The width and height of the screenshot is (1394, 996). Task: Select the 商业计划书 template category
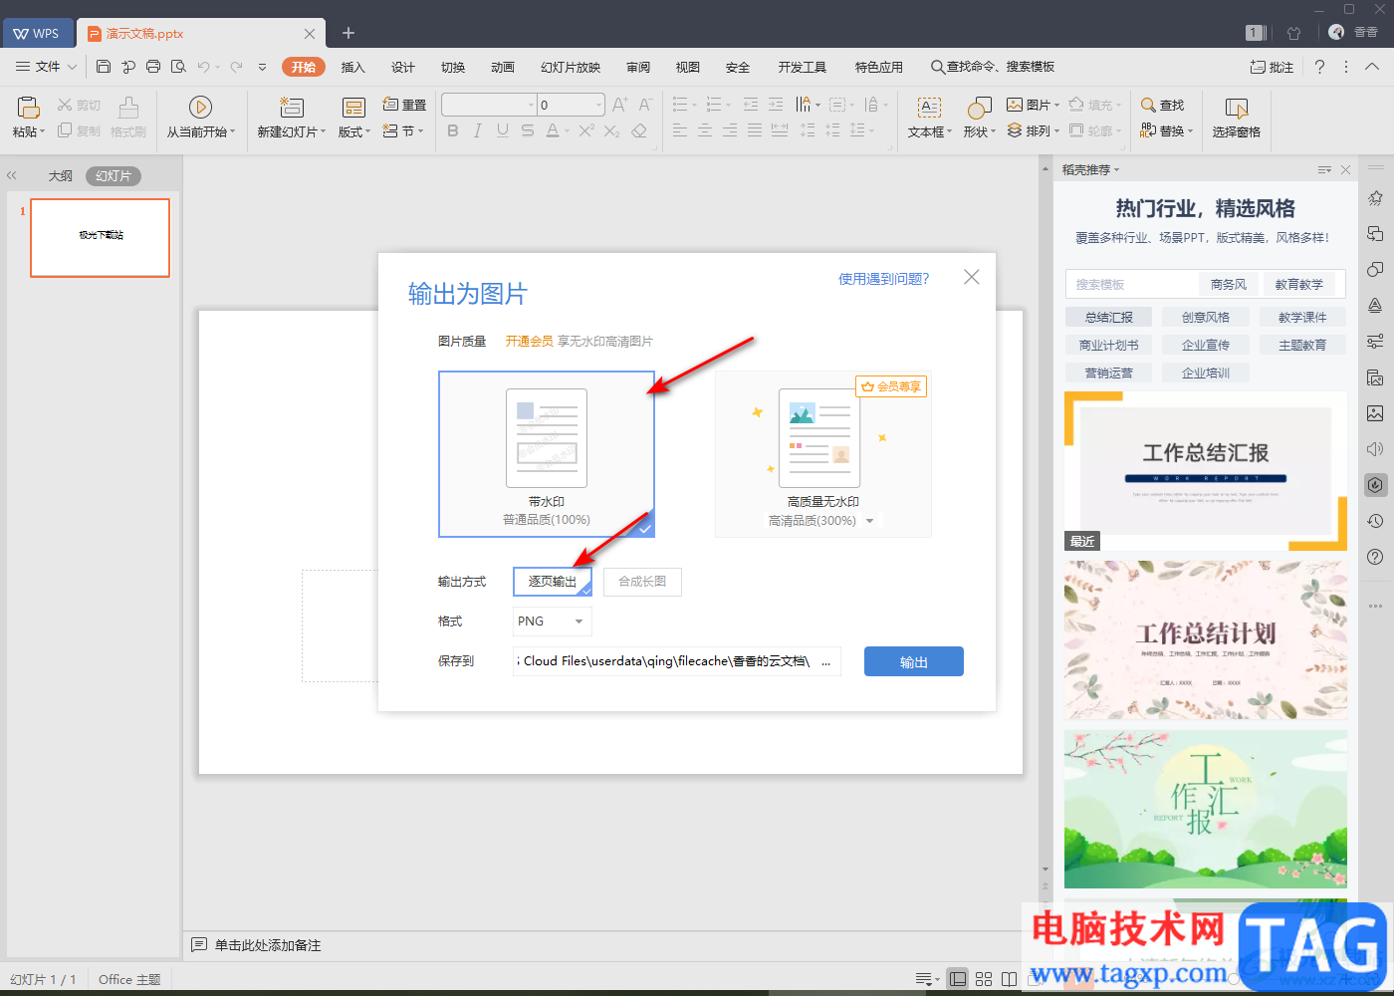click(x=1109, y=345)
